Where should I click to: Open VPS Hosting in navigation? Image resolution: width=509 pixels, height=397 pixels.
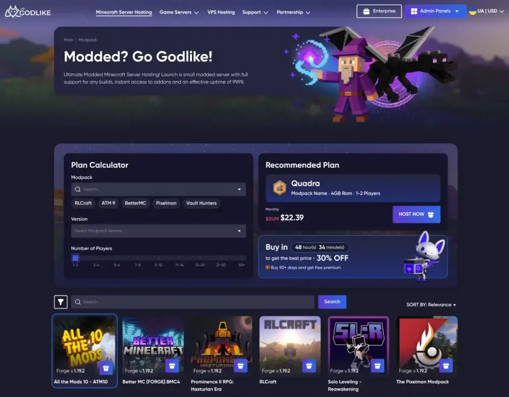click(221, 12)
